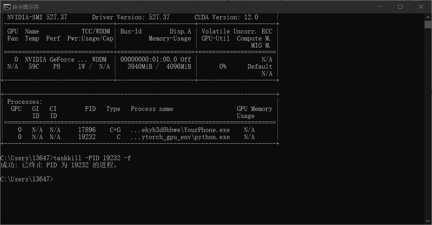The width and height of the screenshot is (432, 225).
Task: Click the scrollbar down arrow
Action: (428, 221)
